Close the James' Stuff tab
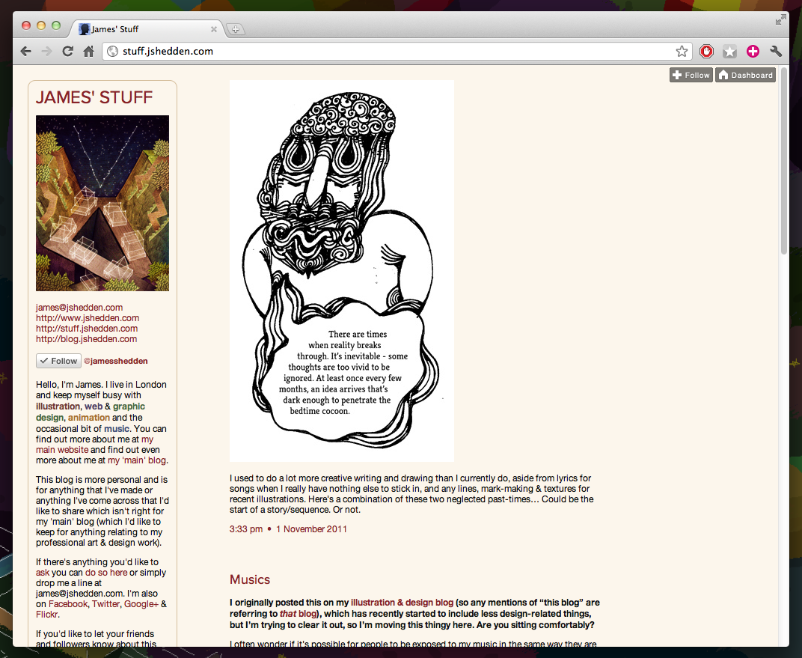 [214, 29]
